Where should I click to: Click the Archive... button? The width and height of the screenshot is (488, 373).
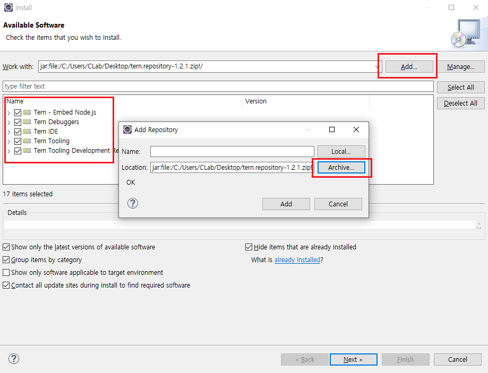pos(341,167)
